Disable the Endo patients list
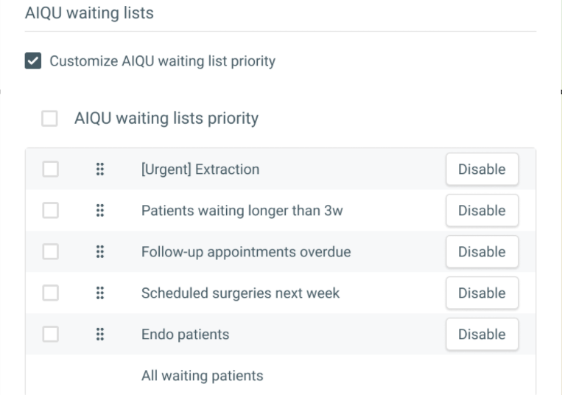Viewport: 562px width, 395px height. 482,335
